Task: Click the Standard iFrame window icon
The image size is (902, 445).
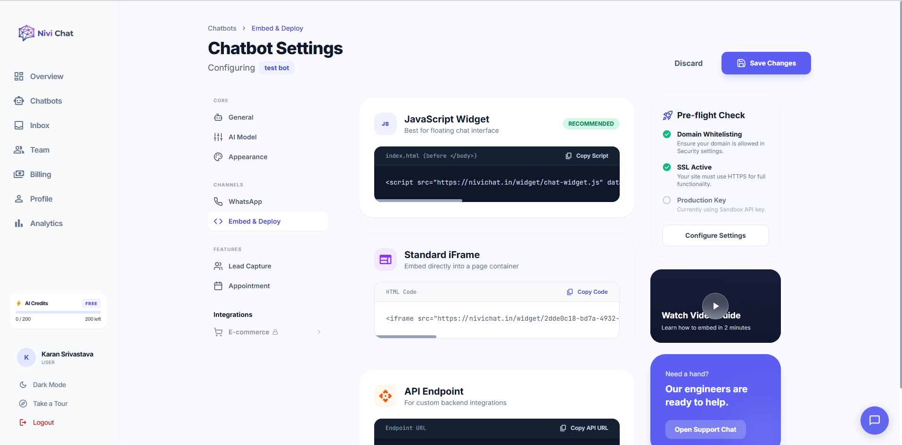Action: point(385,259)
